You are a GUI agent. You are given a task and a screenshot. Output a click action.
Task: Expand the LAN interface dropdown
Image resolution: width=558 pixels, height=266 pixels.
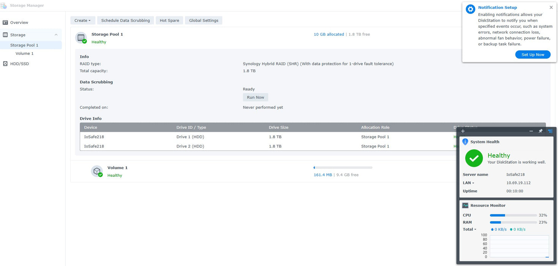[468, 183]
